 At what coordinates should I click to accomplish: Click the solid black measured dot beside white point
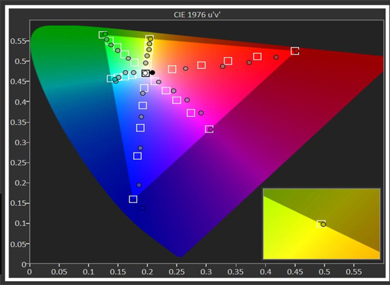pyautogui.click(x=153, y=73)
